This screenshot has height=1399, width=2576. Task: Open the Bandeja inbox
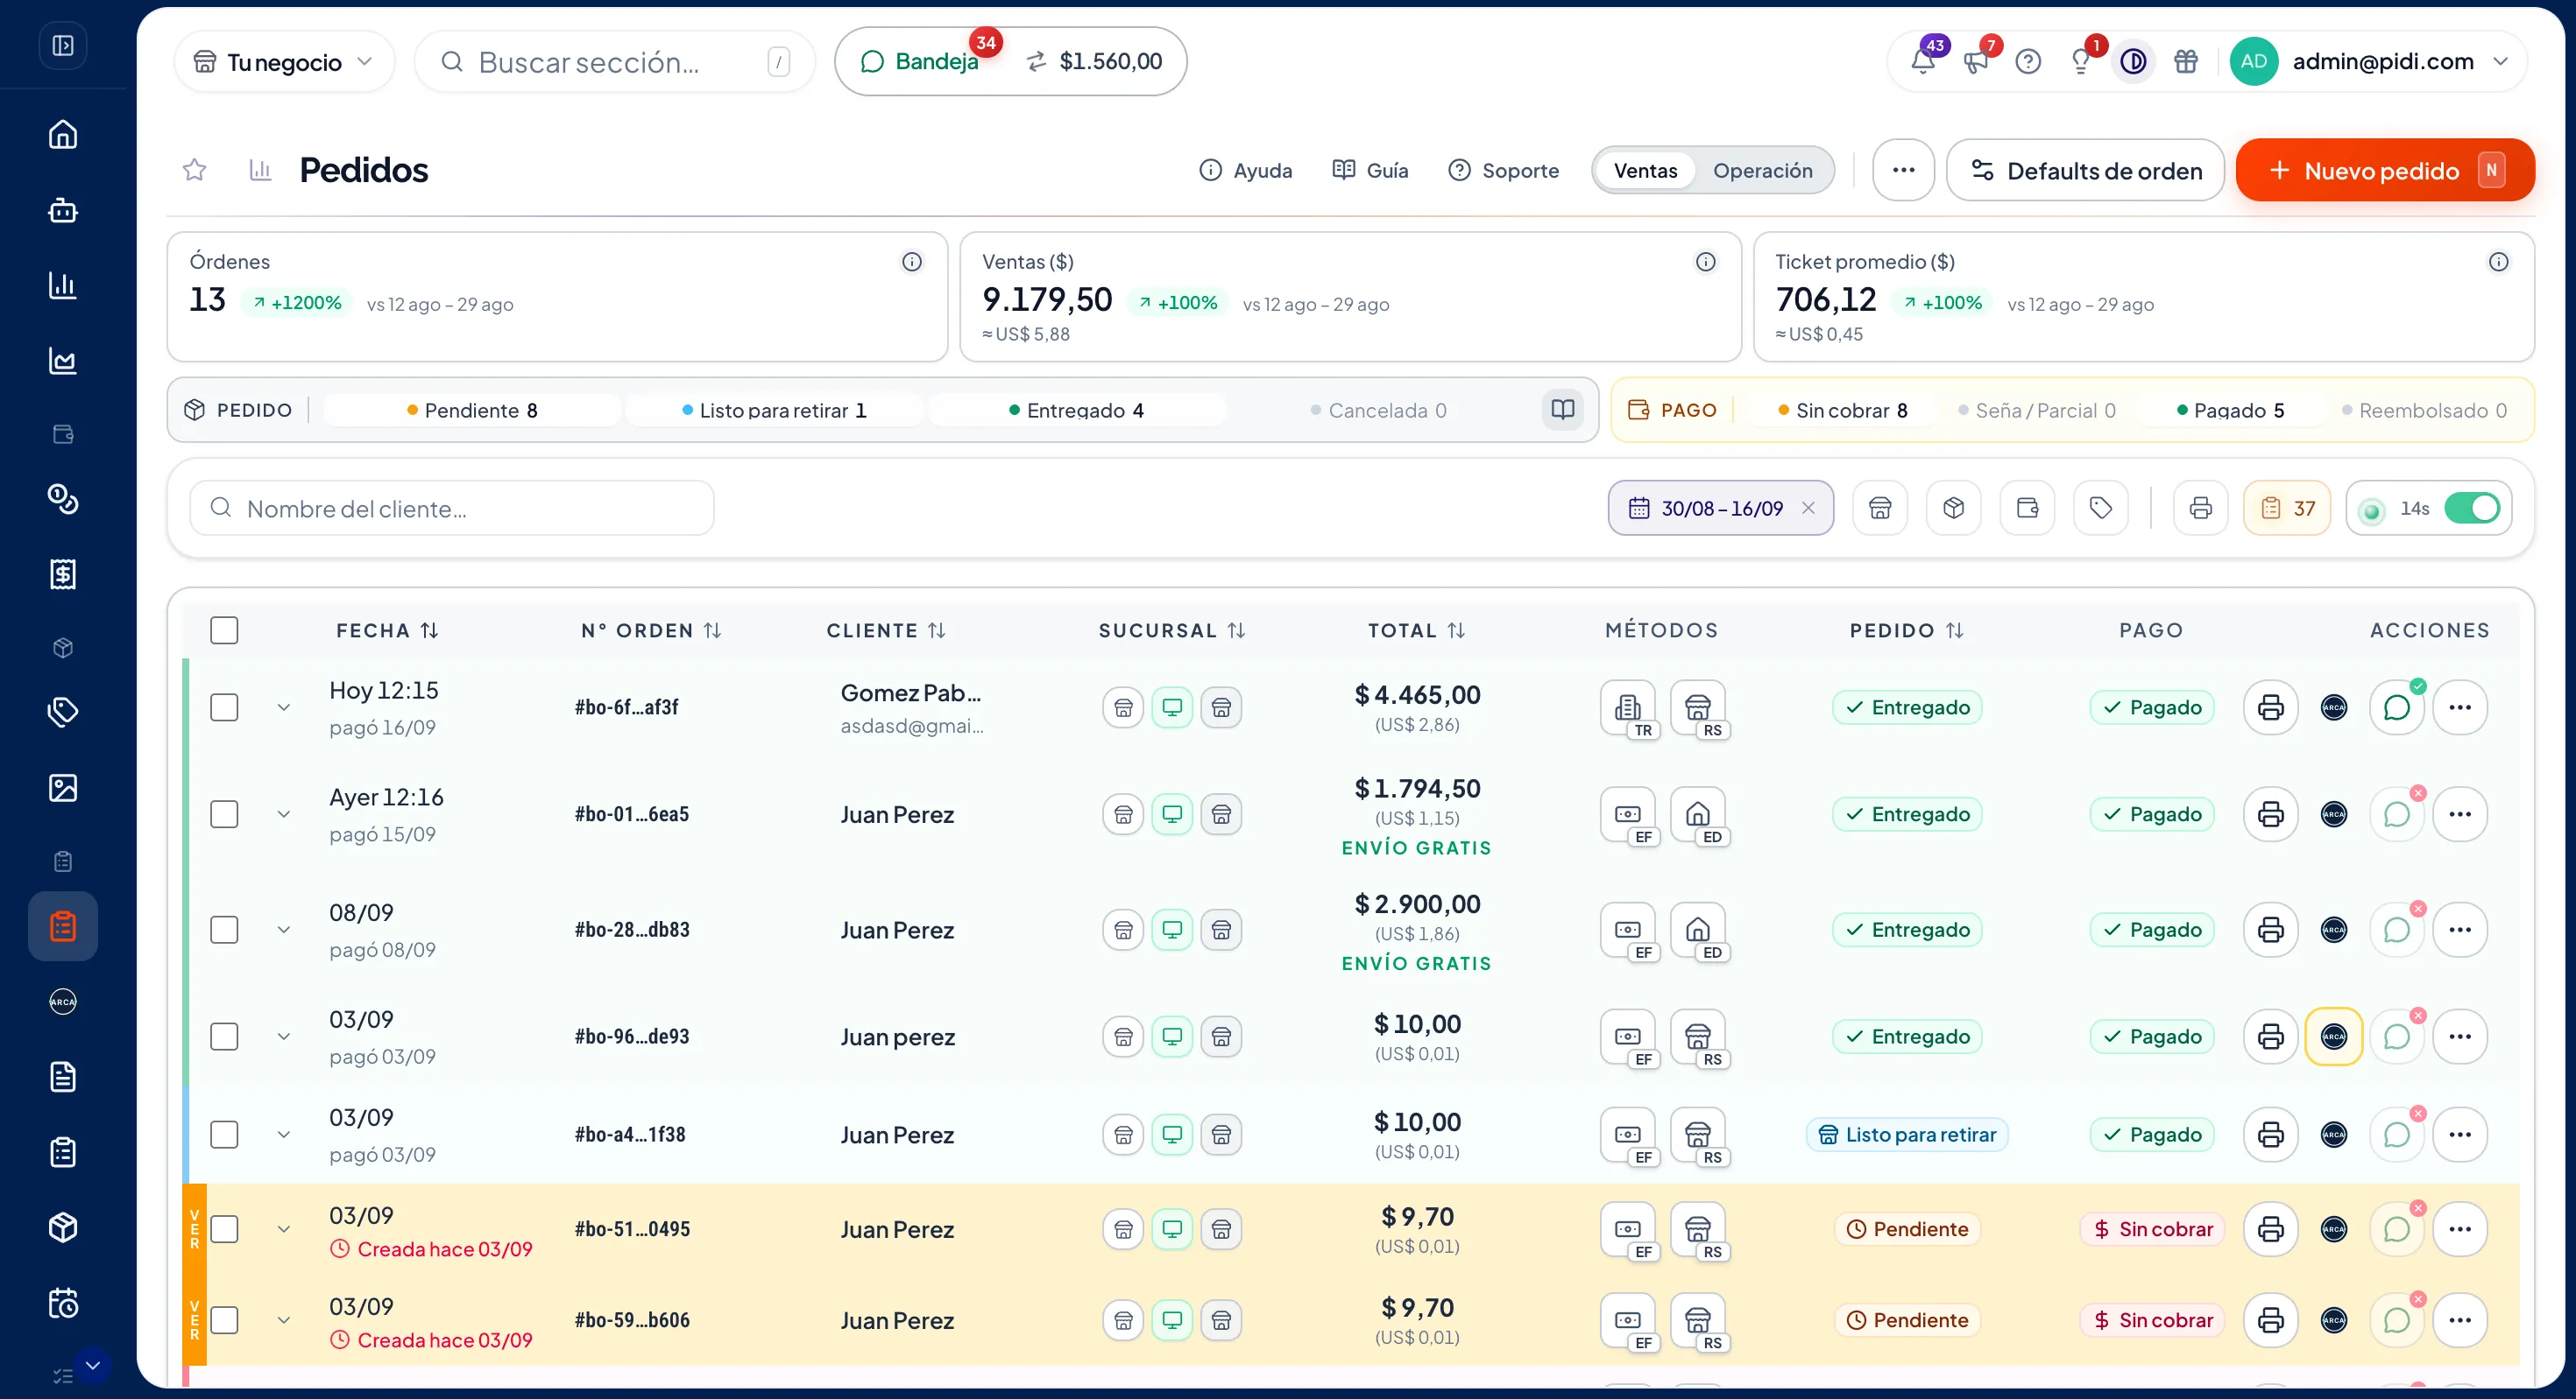tap(920, 61)
